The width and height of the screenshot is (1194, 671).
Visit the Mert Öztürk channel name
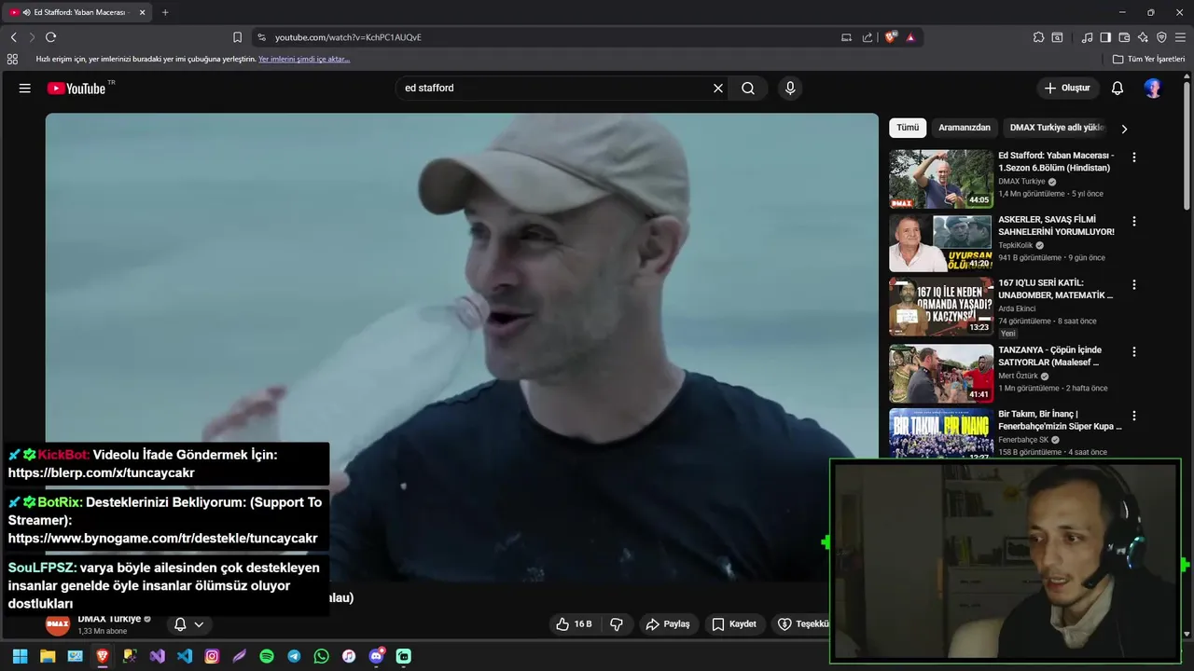tap(1019, 377)
